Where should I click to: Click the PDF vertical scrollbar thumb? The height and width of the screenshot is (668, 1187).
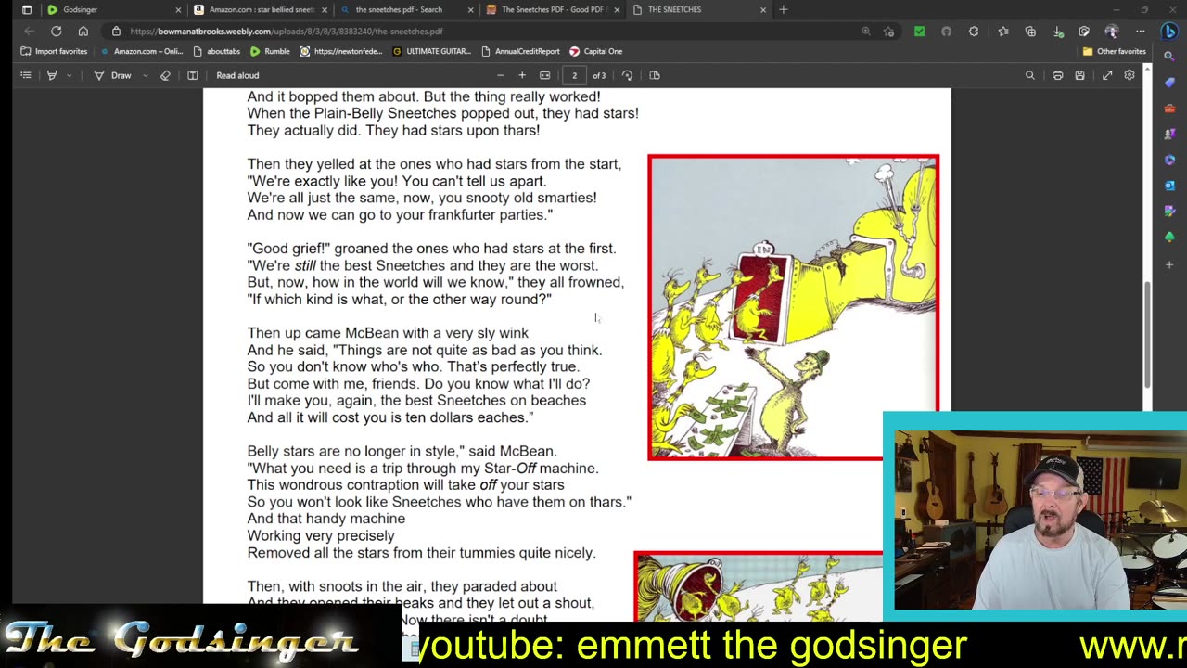[x=1147, y=335]
